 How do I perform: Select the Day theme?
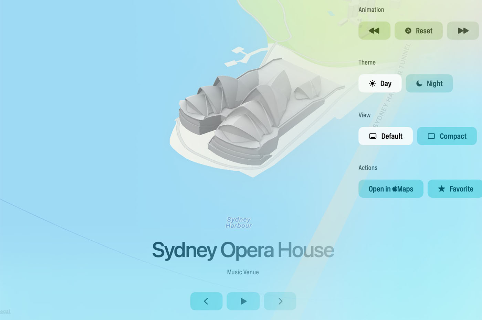(x=380, y=83)
